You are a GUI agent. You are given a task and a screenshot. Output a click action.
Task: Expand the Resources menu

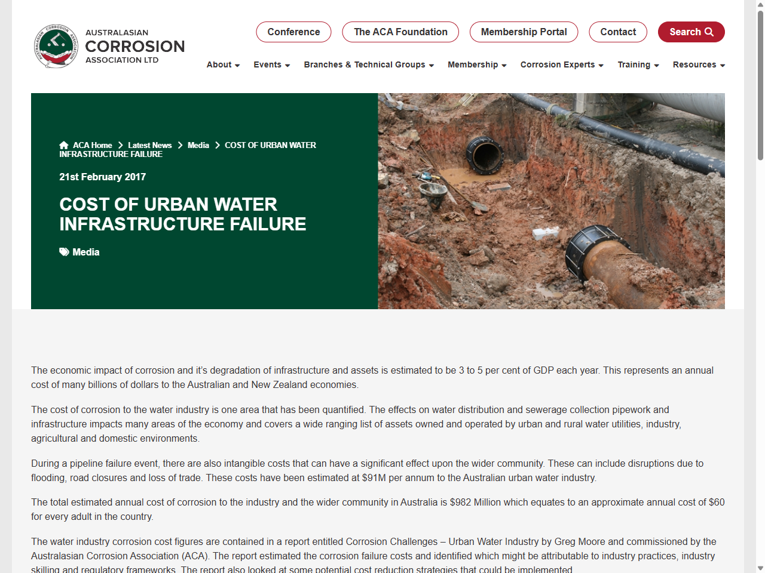(699, 64)
